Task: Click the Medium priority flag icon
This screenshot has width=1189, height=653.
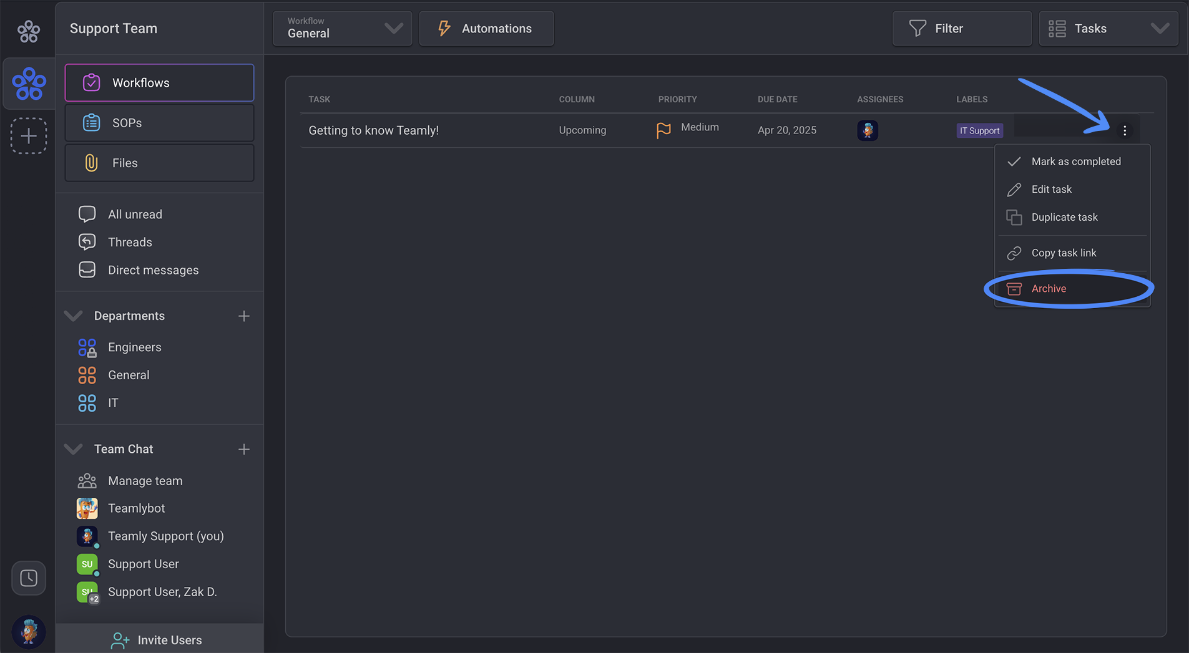Action: tap(663, 130)
